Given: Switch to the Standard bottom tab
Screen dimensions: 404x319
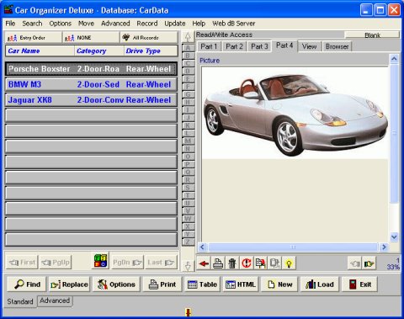Looking at the screenshot, I should [20, 301].
